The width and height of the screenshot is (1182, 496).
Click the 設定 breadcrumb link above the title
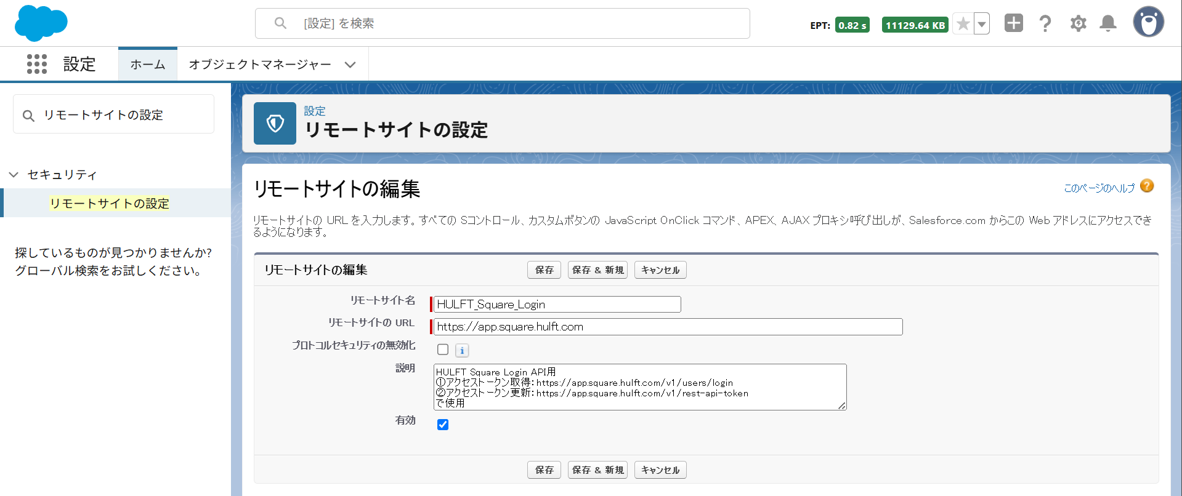coord(315,111)
